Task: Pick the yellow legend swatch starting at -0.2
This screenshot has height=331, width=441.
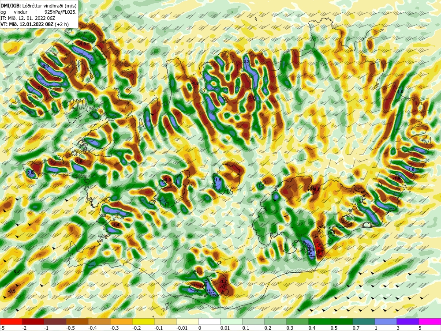Action: coord(143,322)
